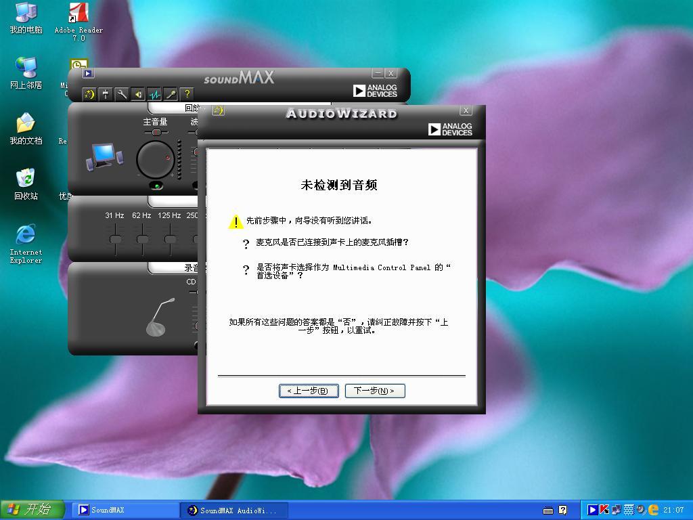Click the 主音量 label

155,122
